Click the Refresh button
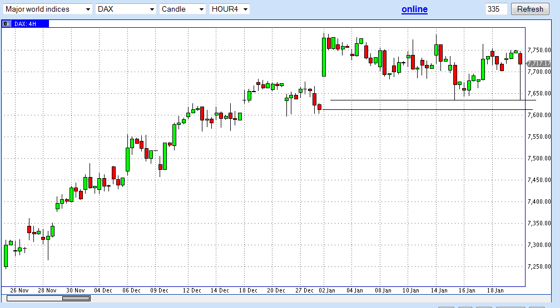 [530, 9]
